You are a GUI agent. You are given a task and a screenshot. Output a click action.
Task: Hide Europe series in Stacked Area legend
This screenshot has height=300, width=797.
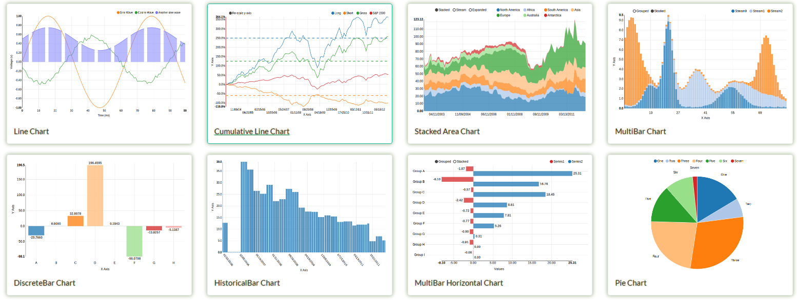coord(499,15)
